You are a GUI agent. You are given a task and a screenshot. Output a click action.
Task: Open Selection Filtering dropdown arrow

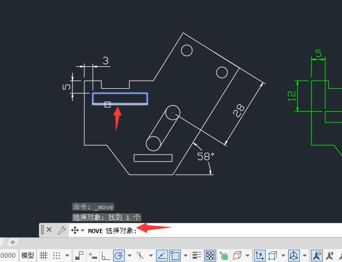[x=283, y=255]
